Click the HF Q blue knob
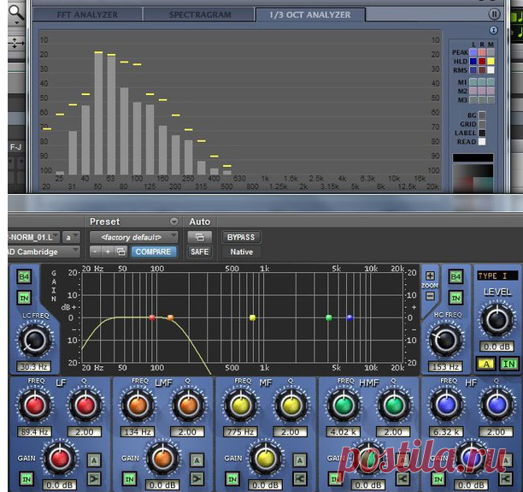This screenshot has height=492, width=523. click(x=497, y=406)
